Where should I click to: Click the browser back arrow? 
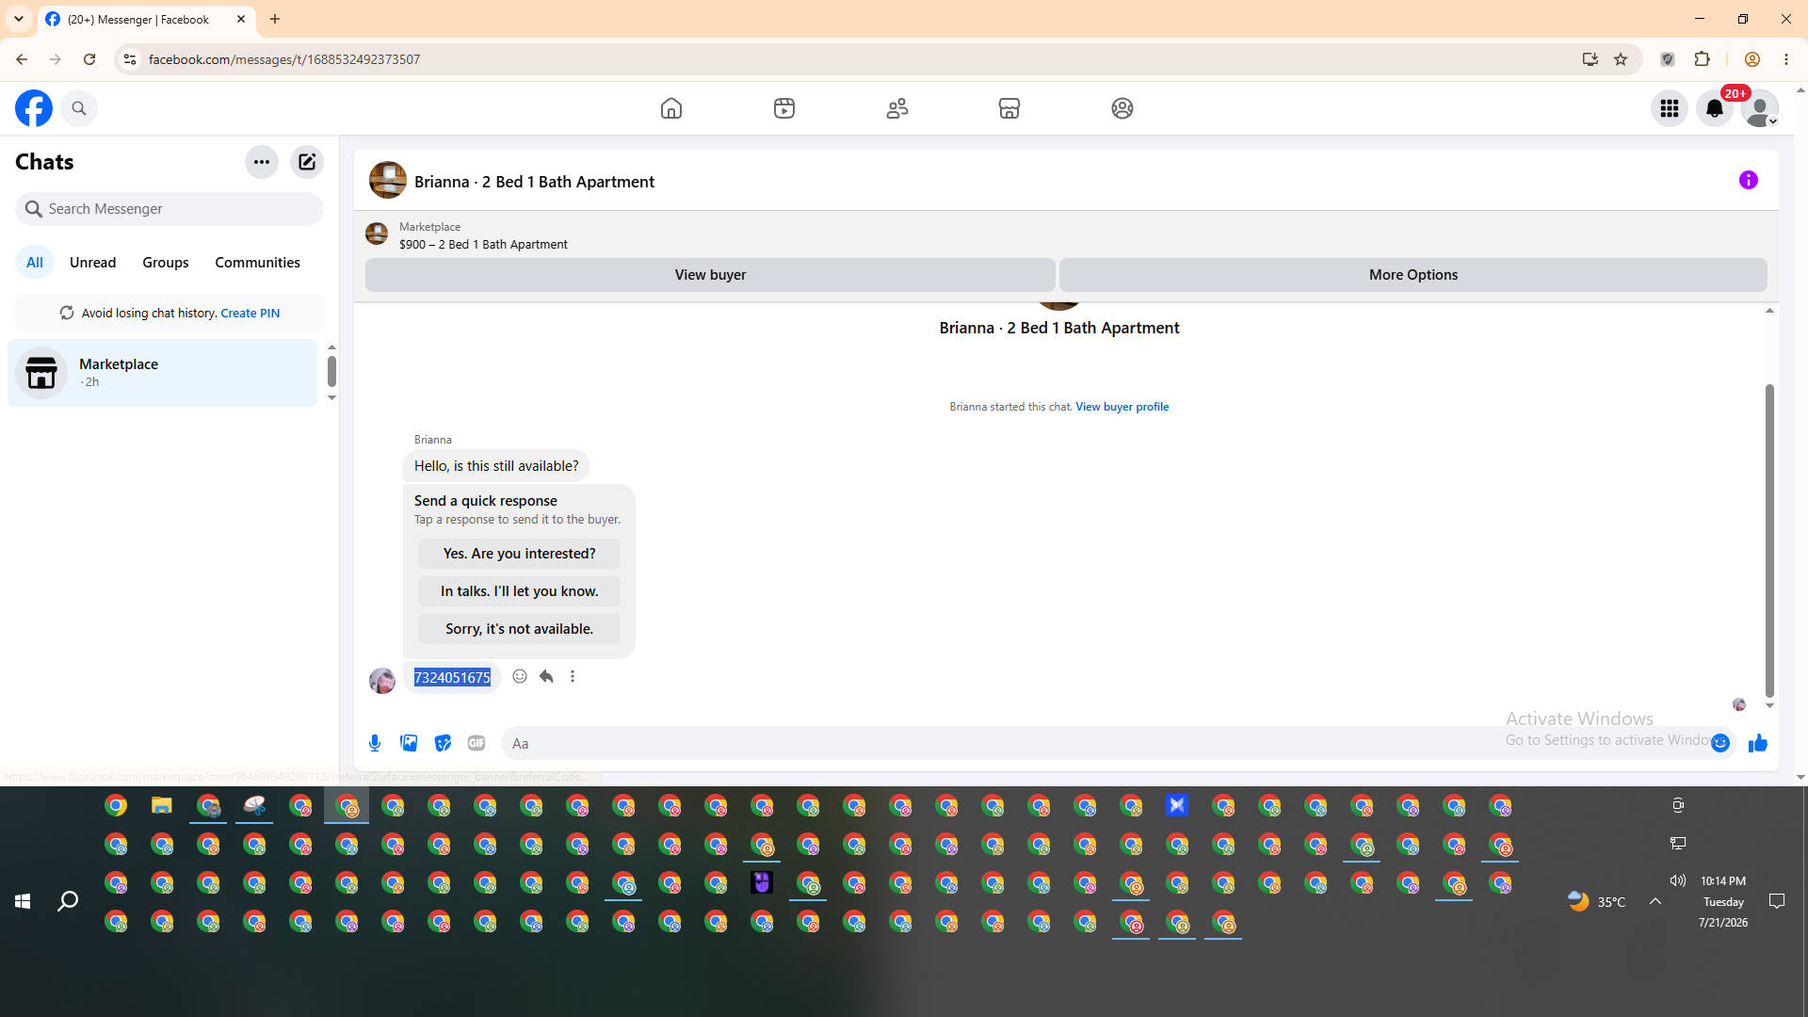point(22,59)
